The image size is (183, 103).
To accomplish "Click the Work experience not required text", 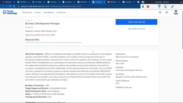I will pos(127,57).
